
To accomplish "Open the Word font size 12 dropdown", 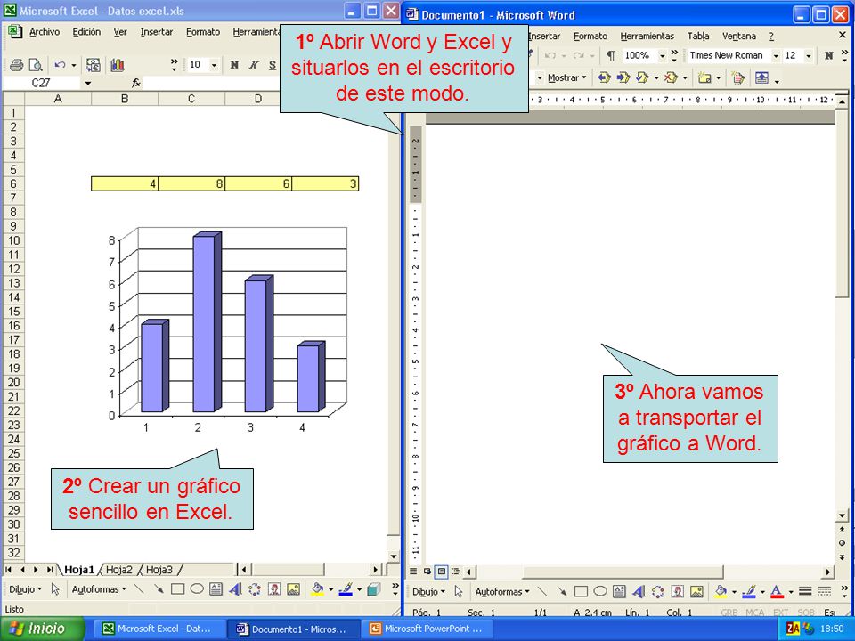I will click(809, 55).
